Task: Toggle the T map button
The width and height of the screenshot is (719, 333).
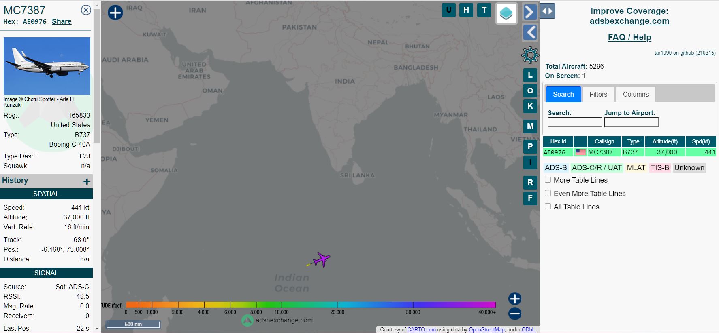Action: tap(484, 10)
